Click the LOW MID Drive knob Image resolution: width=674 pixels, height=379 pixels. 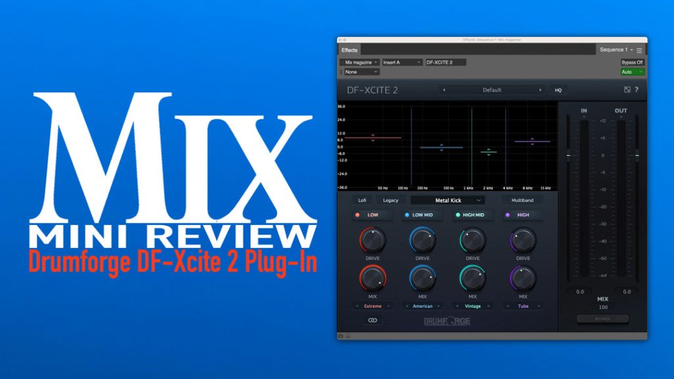[x=423, y=240]
